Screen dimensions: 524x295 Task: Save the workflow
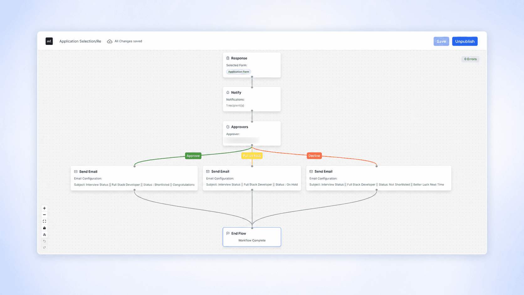coord(441,41)
